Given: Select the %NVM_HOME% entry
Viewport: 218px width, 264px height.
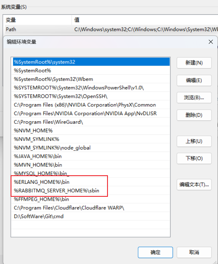Looking at the screenshot, I should click(33, 131).
